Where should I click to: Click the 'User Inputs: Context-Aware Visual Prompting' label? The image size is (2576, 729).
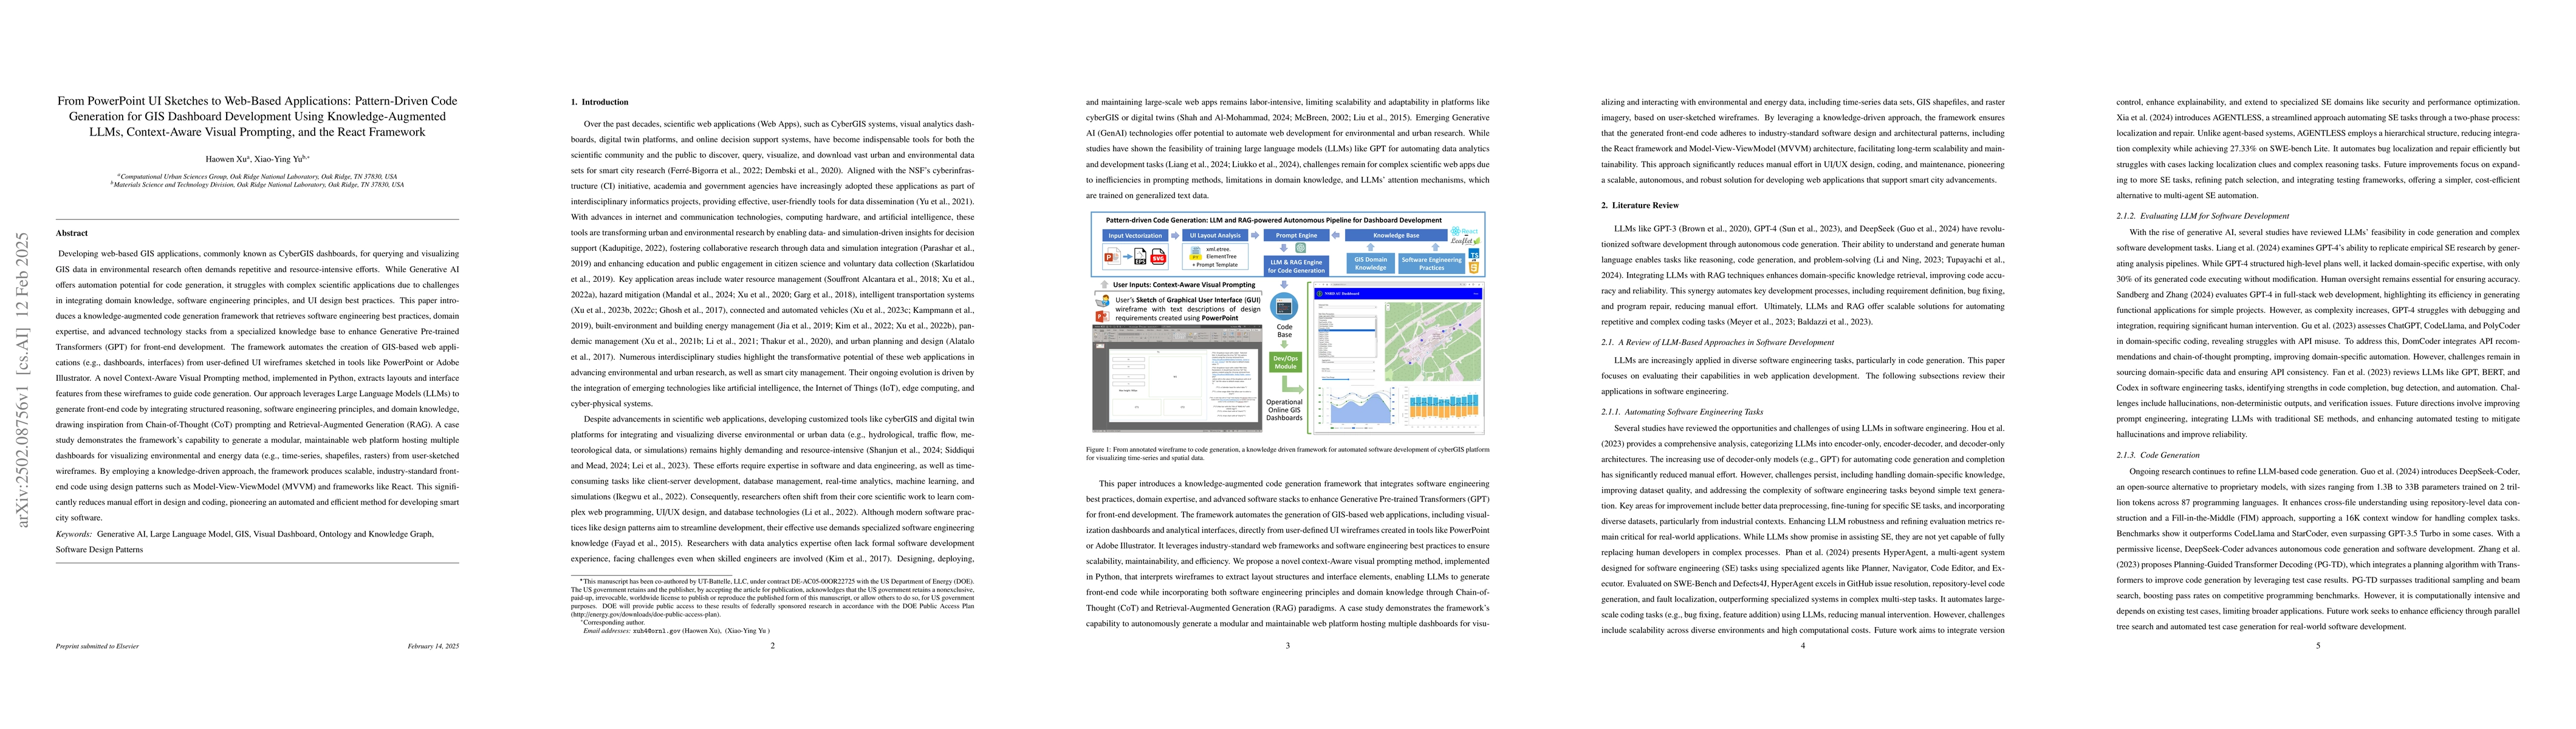(x=1185, y=285)
